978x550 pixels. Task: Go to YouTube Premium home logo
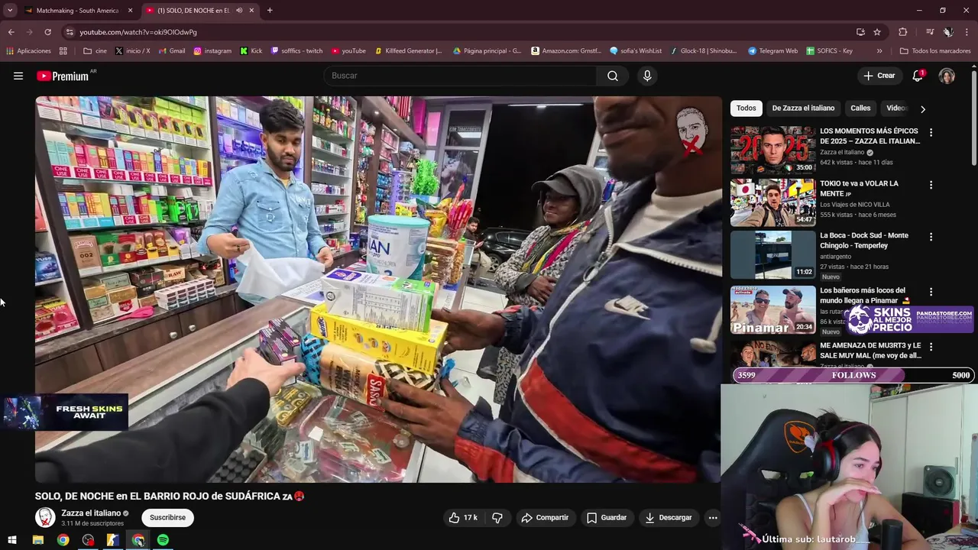(63, 76)
